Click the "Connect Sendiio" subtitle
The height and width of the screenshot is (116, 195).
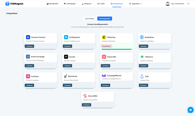point(70,61)
